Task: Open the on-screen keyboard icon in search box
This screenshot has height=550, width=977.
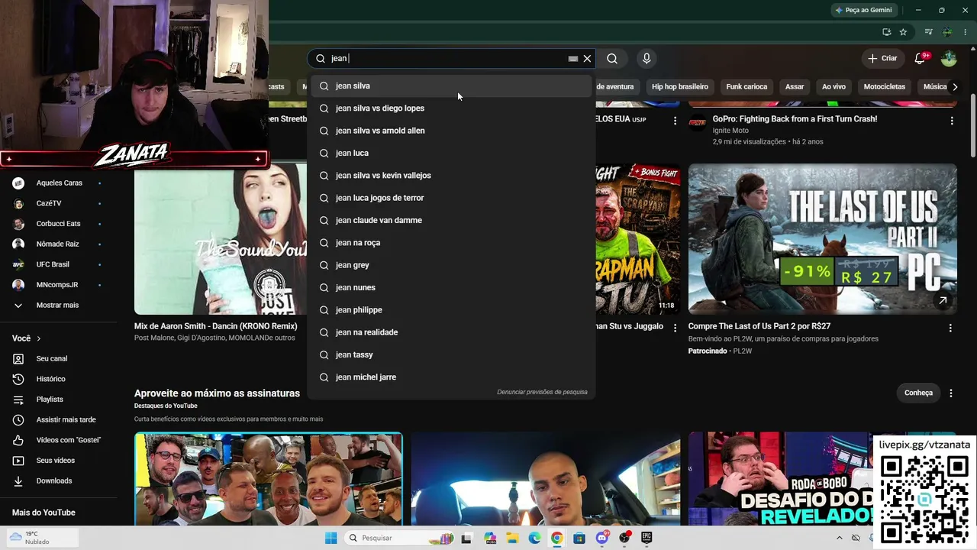Action: pyautogui.click(x=572, y=59)
